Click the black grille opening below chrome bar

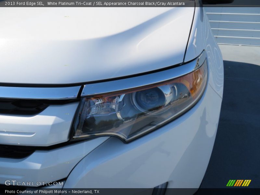(23, 107)
